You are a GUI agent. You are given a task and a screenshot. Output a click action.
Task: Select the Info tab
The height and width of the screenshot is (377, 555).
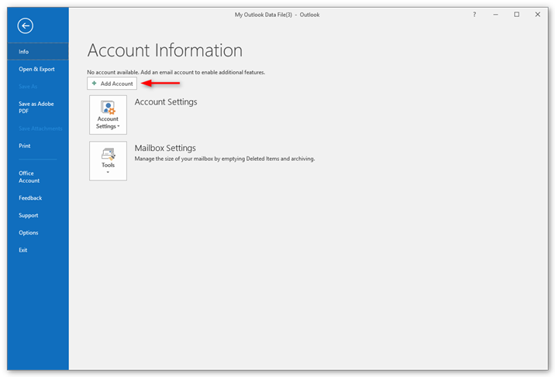38,52
